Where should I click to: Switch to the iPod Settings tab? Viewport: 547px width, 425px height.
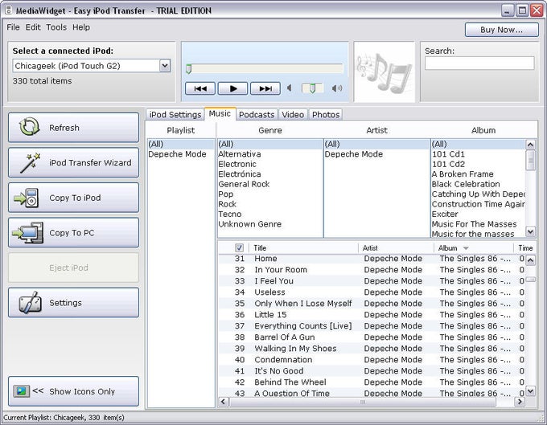[175, 115]
